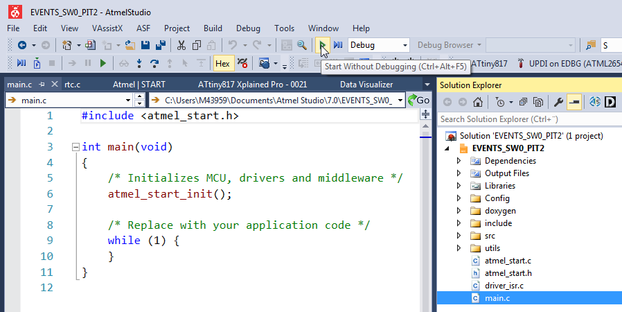The image size is (622, 312).
Task: Collapse the EVENTS_SW0_PIT2 project node
Action: coord(447,148)
